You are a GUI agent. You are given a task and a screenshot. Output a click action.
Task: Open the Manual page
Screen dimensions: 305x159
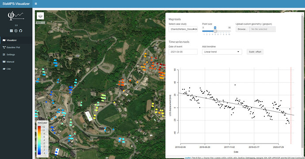pyautogui.click(x=16, y=62)
